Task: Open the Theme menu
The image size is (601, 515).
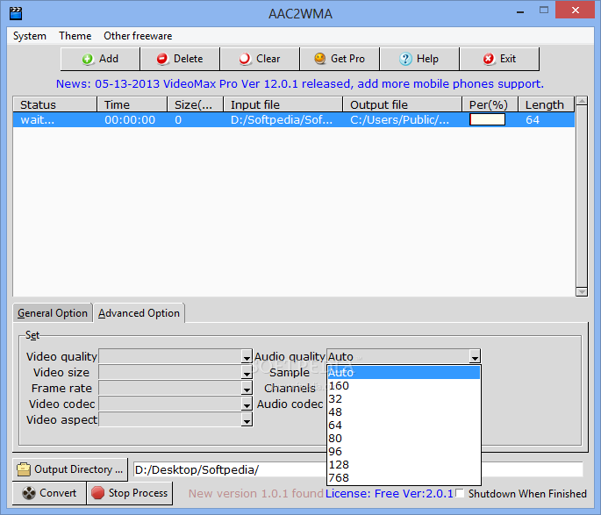Action: coord(75,36)
